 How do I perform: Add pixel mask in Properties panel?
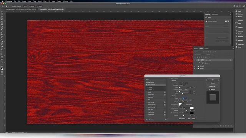[x=226, y=21]
